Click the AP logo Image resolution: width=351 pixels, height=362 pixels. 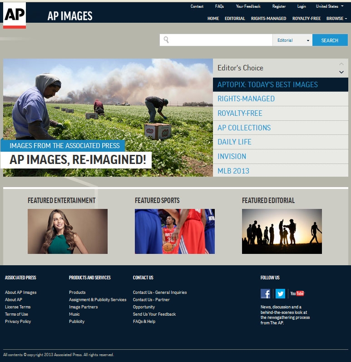coord(15,15)
